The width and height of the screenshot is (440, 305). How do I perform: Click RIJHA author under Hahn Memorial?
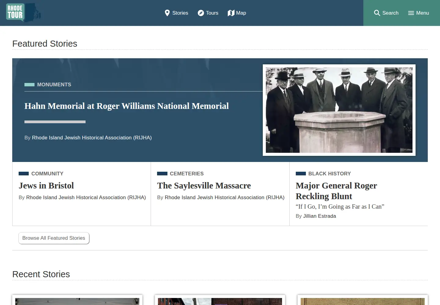click(92, 138)
